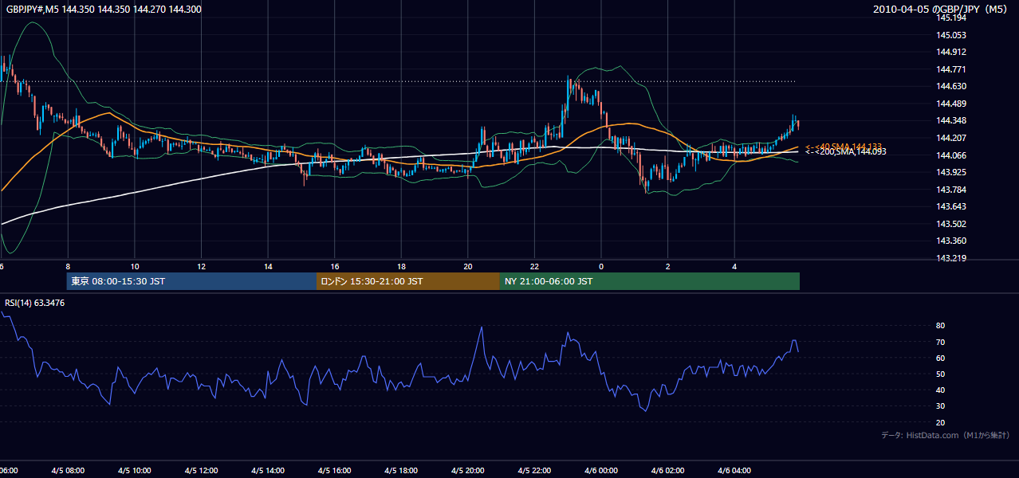1019x478 pixels.
Task: Click RSI axis level 40
Action: click(941, 390)
